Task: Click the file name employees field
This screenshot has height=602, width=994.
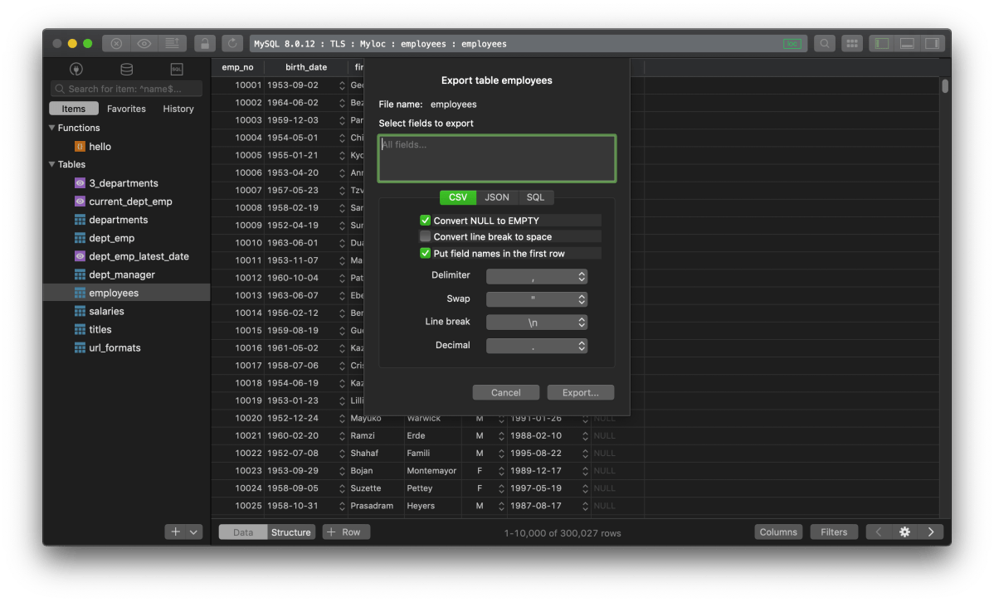Action: (x=454, y=104)
